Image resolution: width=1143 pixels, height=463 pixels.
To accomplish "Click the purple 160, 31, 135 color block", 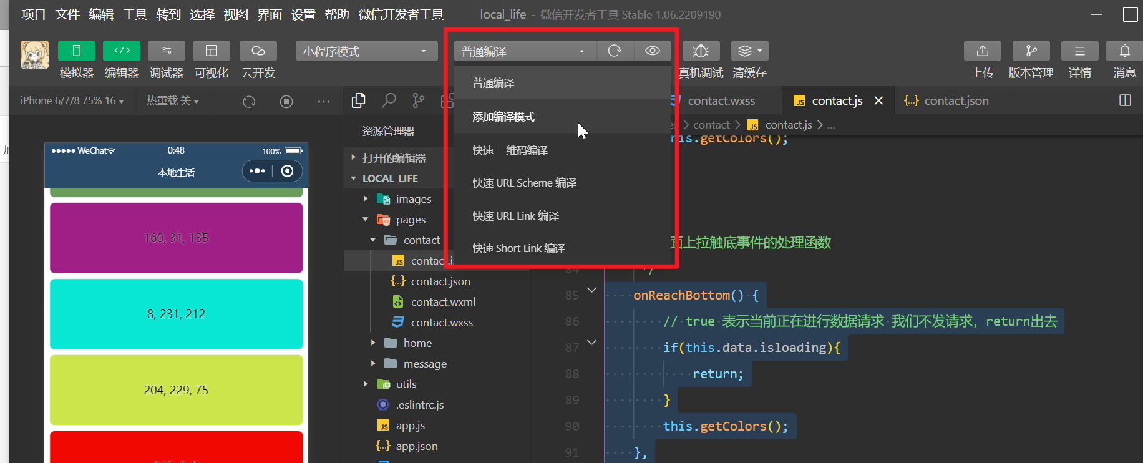I will (x=177, y=238).
